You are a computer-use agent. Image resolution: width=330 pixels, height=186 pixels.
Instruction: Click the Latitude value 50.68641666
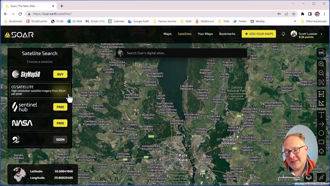tap(64, 171)
